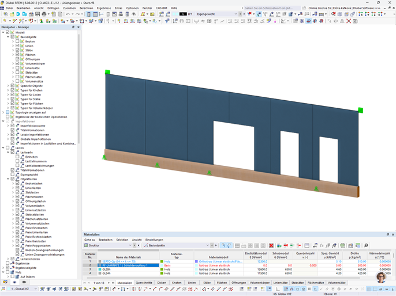The height and width of the screenshot is (296, 396).
Task: Open the Datei menu
Action: pyautogui.click(x=9, y=8)
